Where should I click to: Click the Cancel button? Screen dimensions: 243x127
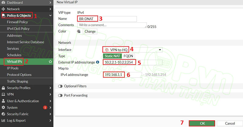(230, 123)
